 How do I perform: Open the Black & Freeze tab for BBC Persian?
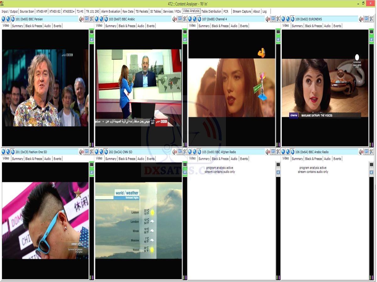[34, 26]
